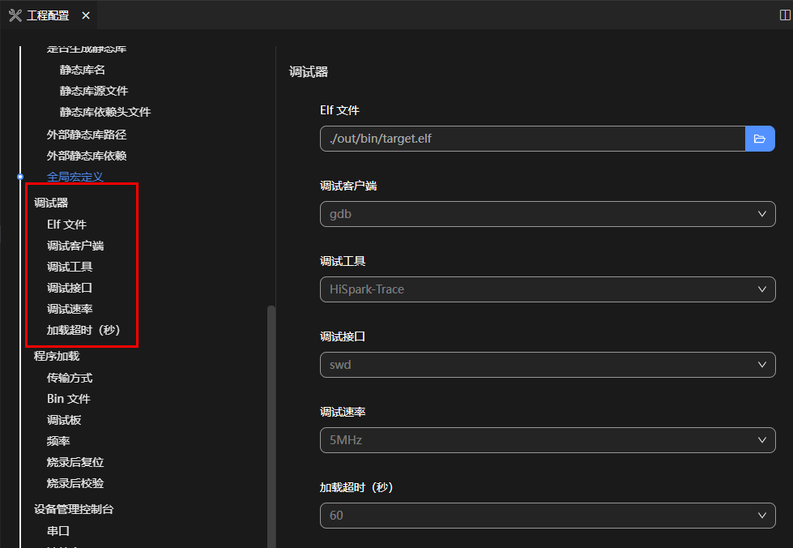
Task: Expand the 调试工具 HiSpark-Trace dropdown
Action: [x=548, y=289]
